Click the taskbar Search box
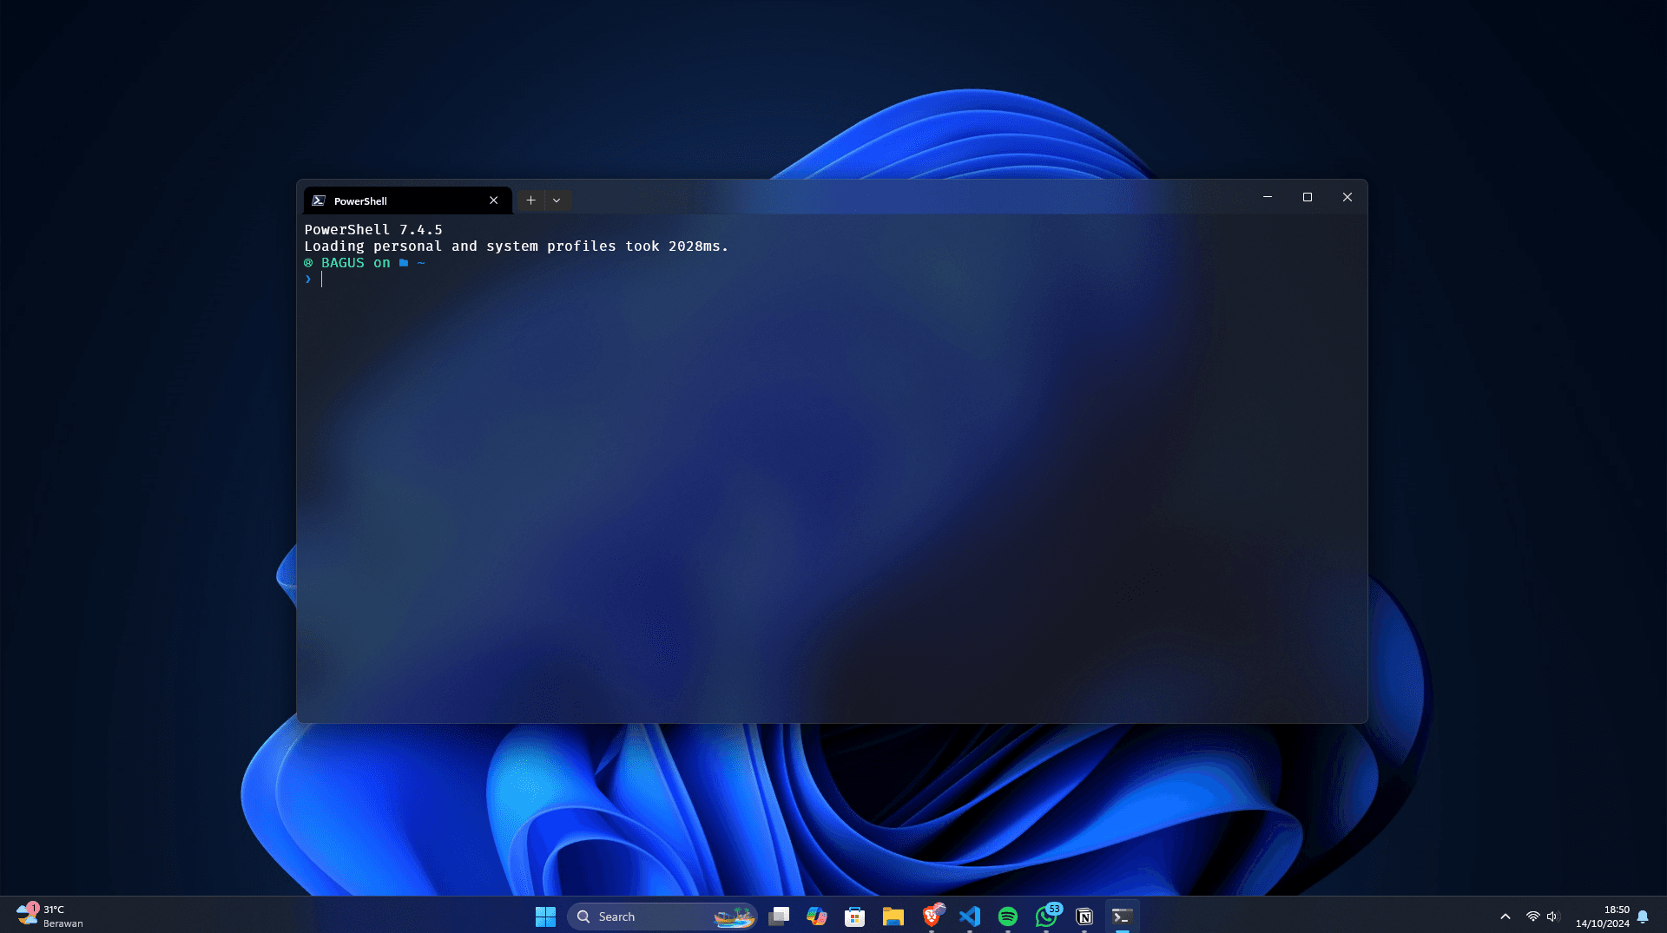The height and width of the screenshot is (933, 1667). [x=662, y=917]
